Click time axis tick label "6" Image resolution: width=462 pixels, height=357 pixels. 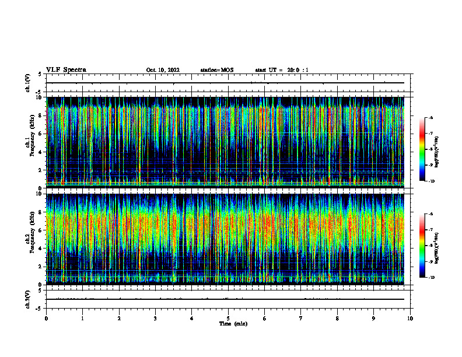264,318
